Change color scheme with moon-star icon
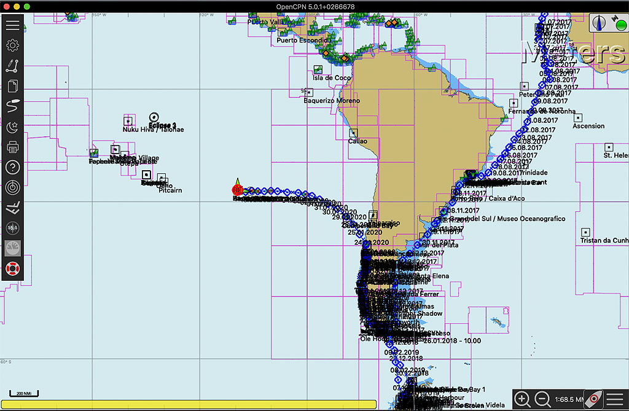The height and width of the screenshot is (411, 629). [x=12, y=127]
